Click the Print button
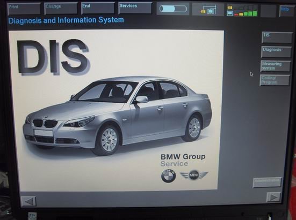 coord(24,9)
